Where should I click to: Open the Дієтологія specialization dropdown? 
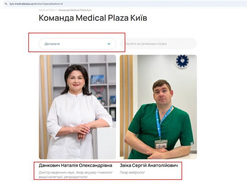(x=77, y=44)
